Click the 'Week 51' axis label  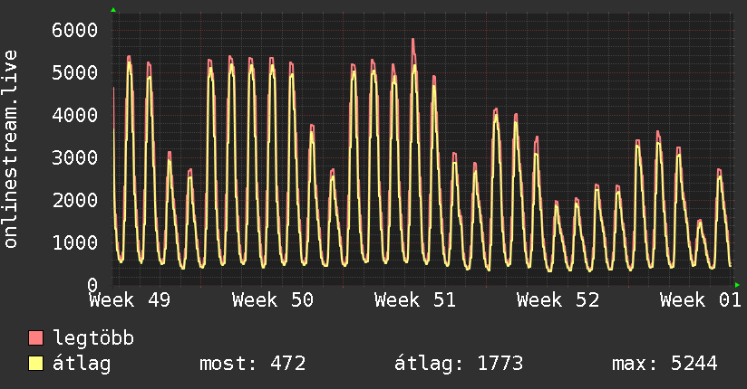415,300
